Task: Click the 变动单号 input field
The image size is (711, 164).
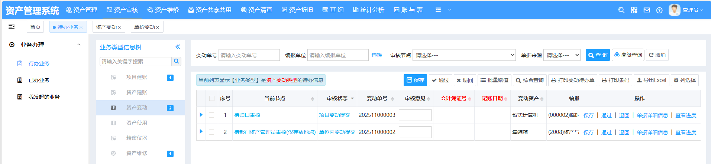Action: (x=249, y=55)
